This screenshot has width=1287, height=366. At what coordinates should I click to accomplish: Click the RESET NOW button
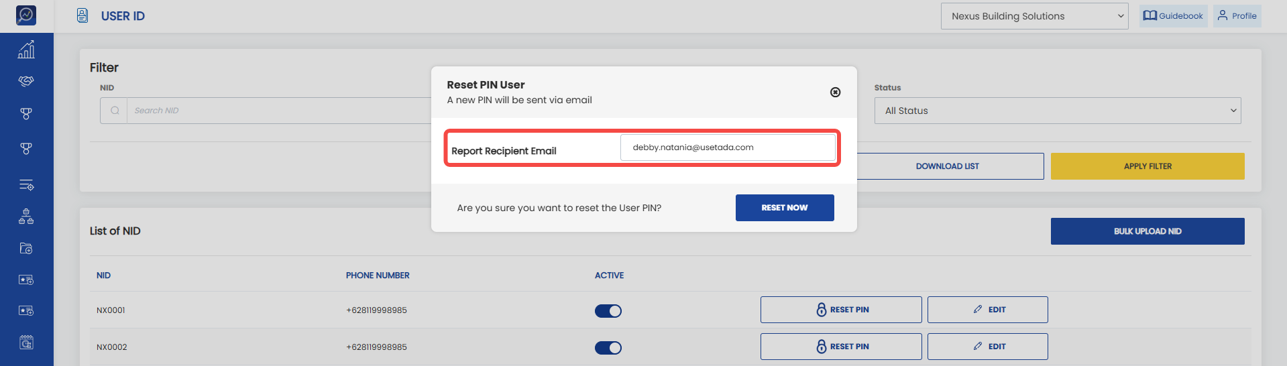(x=785, y=208)
